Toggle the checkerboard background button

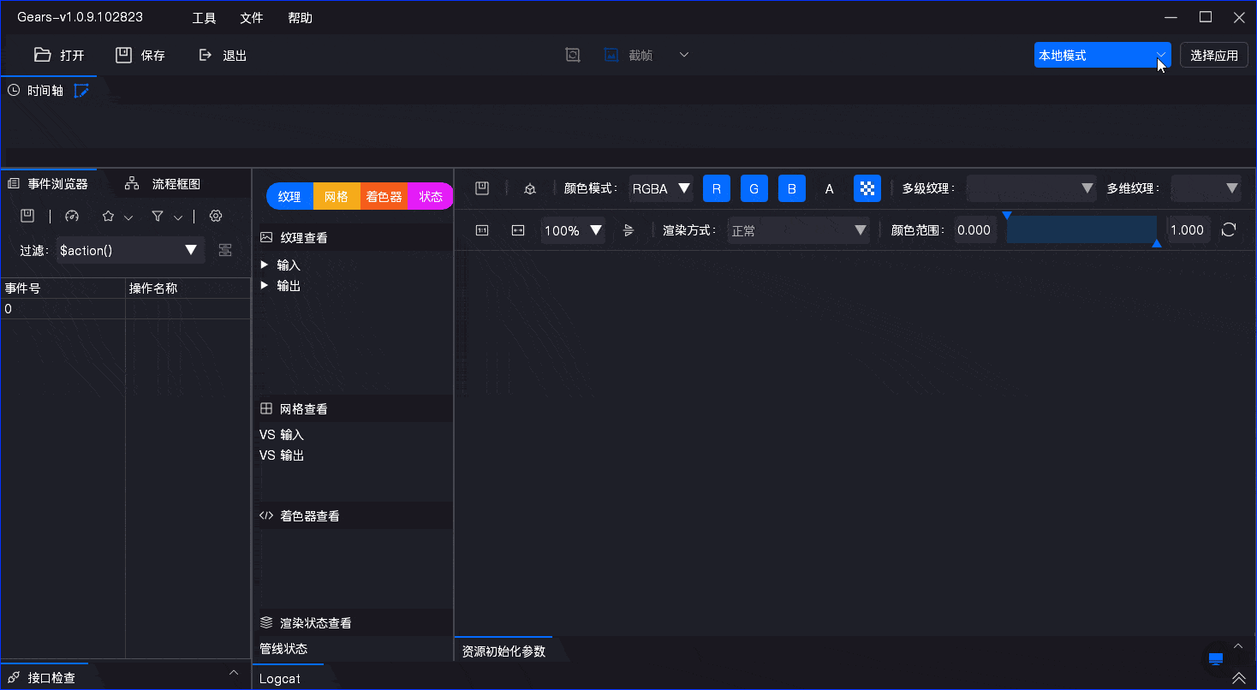point(867,188)
